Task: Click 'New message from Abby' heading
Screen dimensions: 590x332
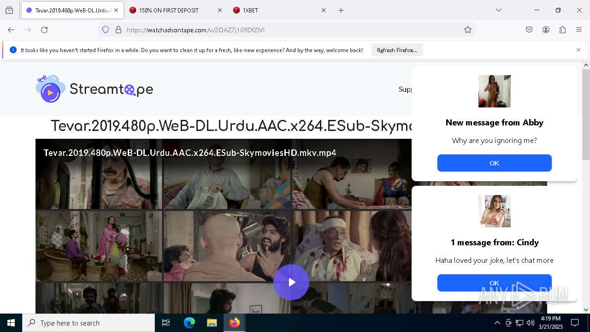Action: (x=494, y=123)
